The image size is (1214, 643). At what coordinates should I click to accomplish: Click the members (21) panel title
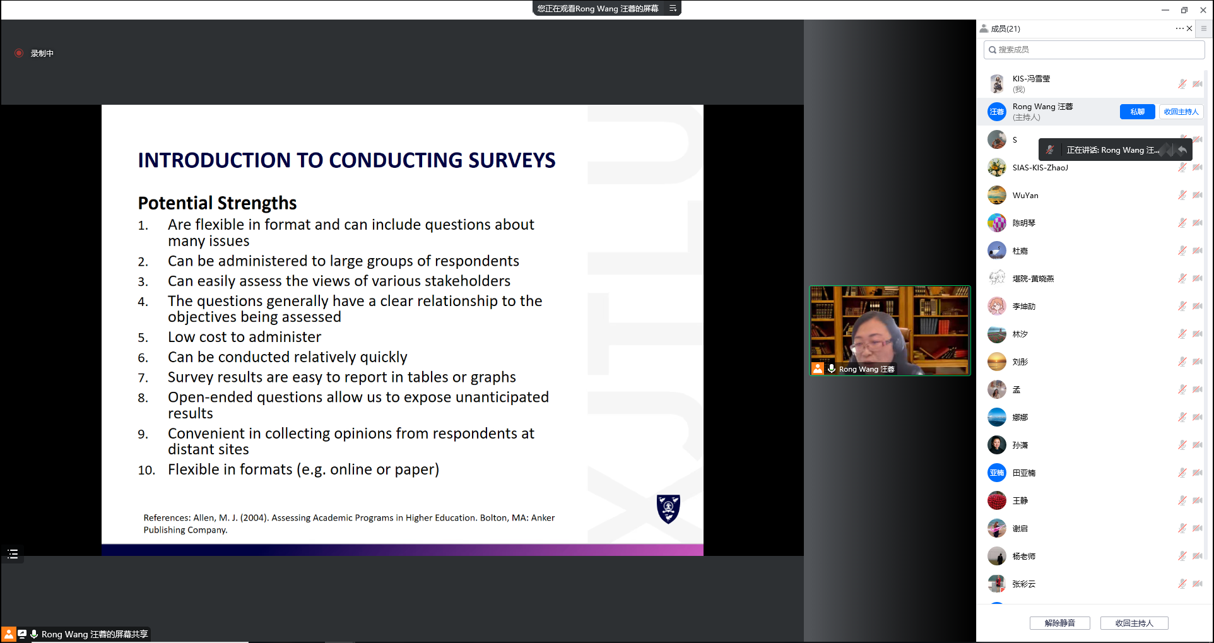pyautogui.click(x=1005, y=28)
